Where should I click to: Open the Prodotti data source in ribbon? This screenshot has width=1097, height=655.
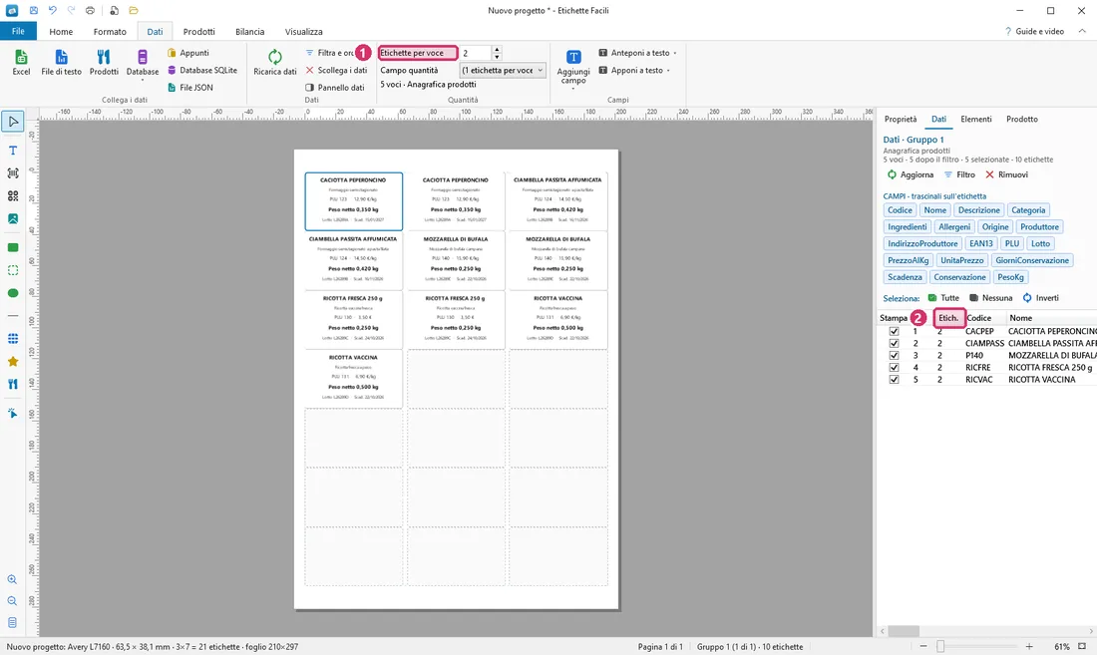click(104, 62)
